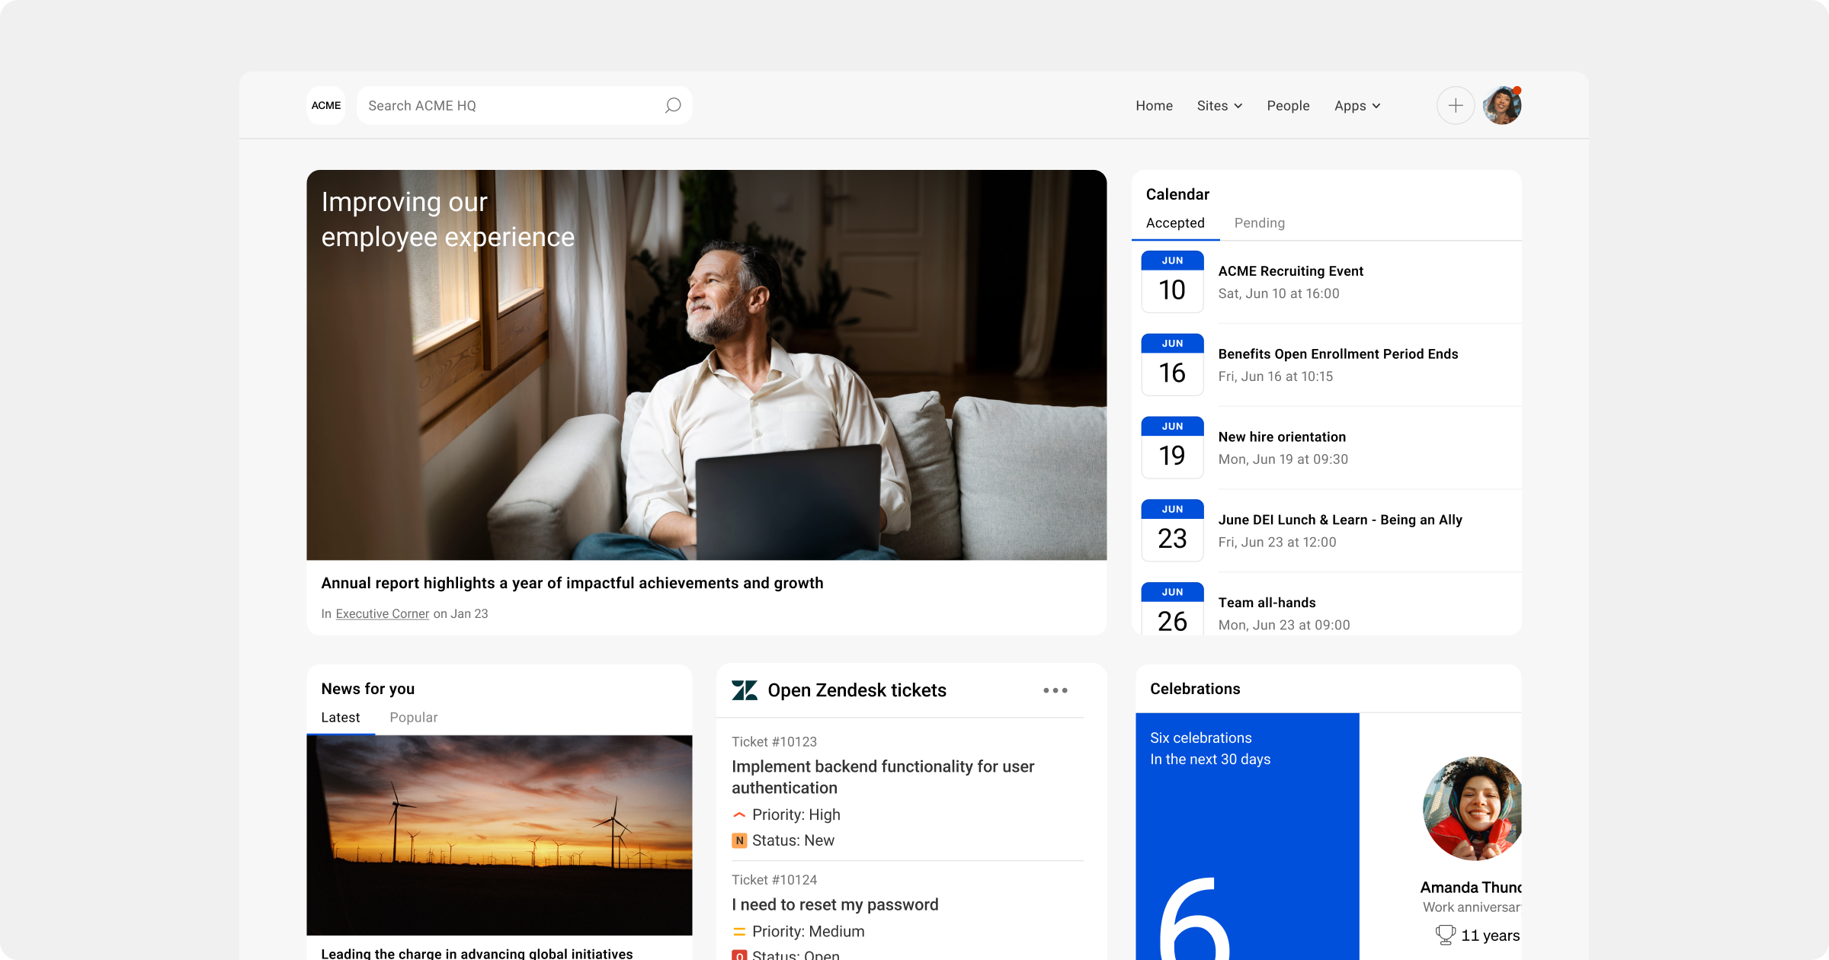Click the Jun 19 calendar date icon
The image size is (1829, 960).
click(1172, 447)
